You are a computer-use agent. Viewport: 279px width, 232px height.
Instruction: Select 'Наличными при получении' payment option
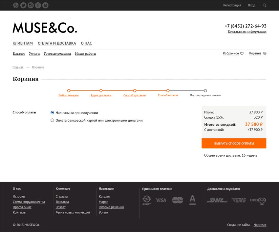(52, 113)
